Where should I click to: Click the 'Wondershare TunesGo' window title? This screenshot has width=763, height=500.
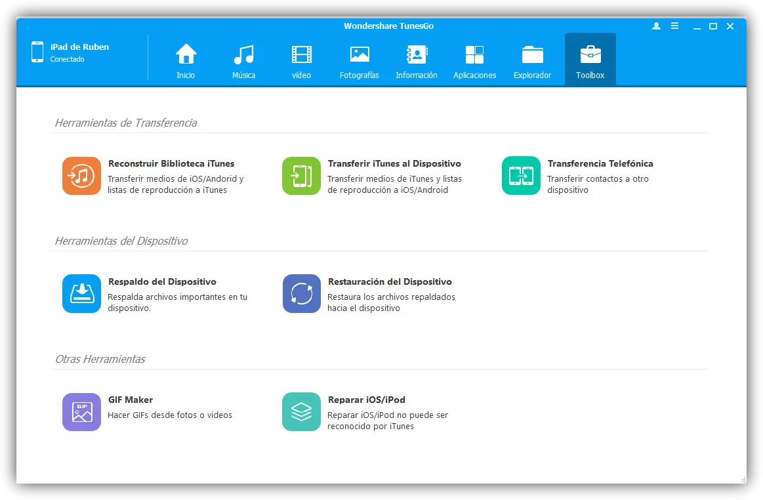[x=388, y=26]
